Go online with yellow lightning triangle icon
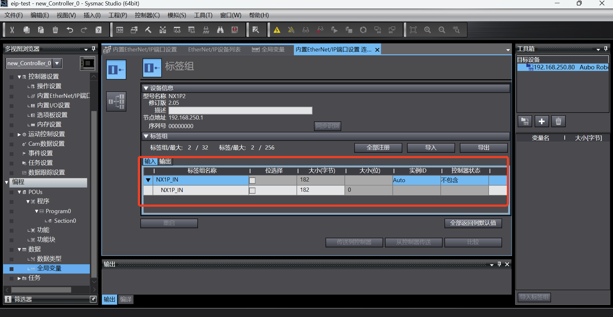The height and width of the screenshot is (317, 613). pyautogui.click(x=277, y=30)
